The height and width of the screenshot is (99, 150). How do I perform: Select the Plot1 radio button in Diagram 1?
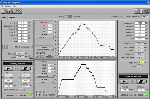[x=53, y=25]
